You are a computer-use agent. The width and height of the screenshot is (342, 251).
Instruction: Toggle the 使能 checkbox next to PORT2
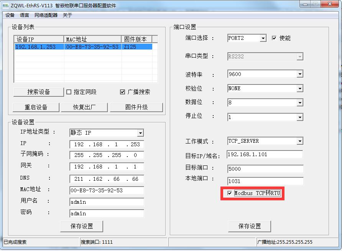tap(275, 38)
